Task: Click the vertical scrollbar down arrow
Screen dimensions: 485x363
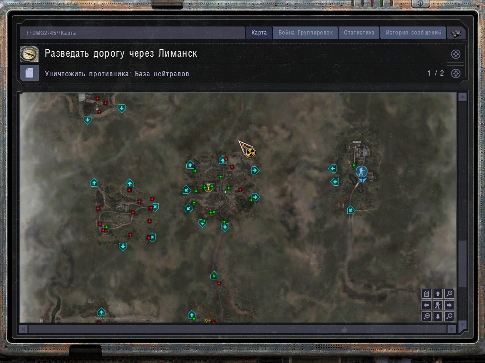Action: coord(462,325)
